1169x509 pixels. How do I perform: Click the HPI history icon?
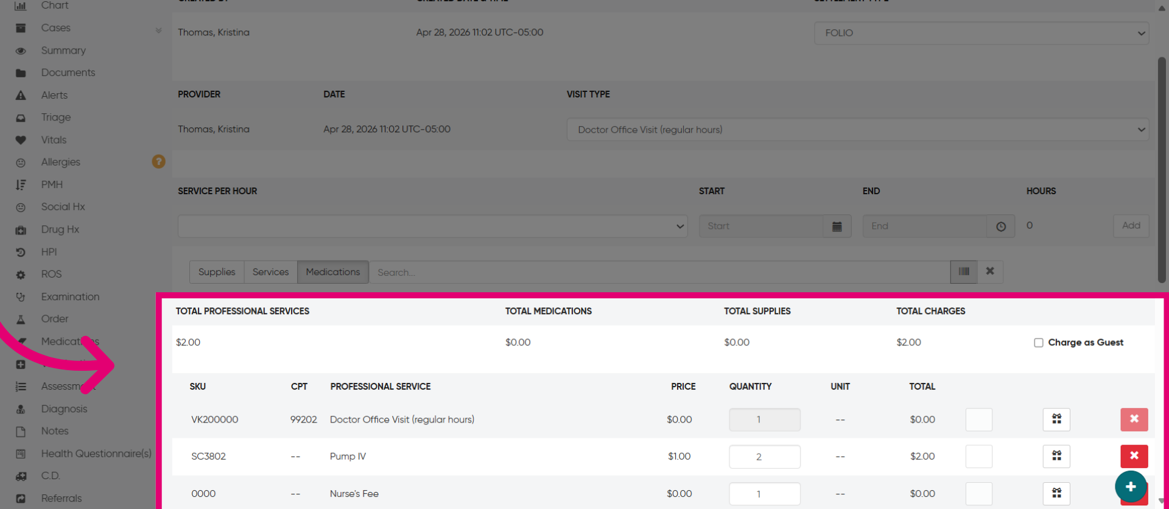21,252
